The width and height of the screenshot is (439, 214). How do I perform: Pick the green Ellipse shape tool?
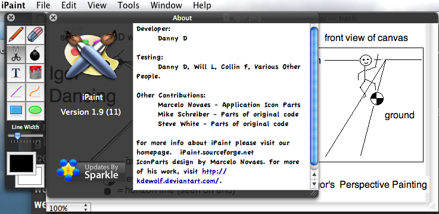point(35,111)
